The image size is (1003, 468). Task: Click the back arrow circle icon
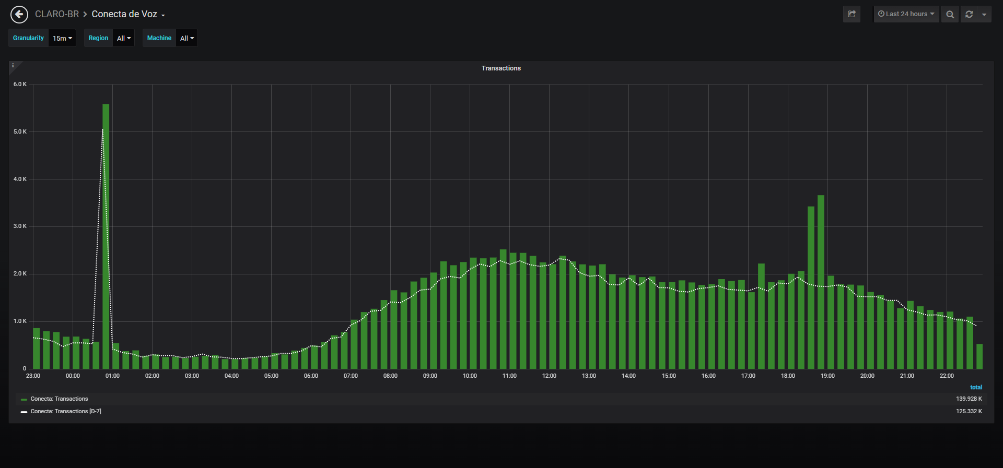pyautogui.click(x=19, y=15)
